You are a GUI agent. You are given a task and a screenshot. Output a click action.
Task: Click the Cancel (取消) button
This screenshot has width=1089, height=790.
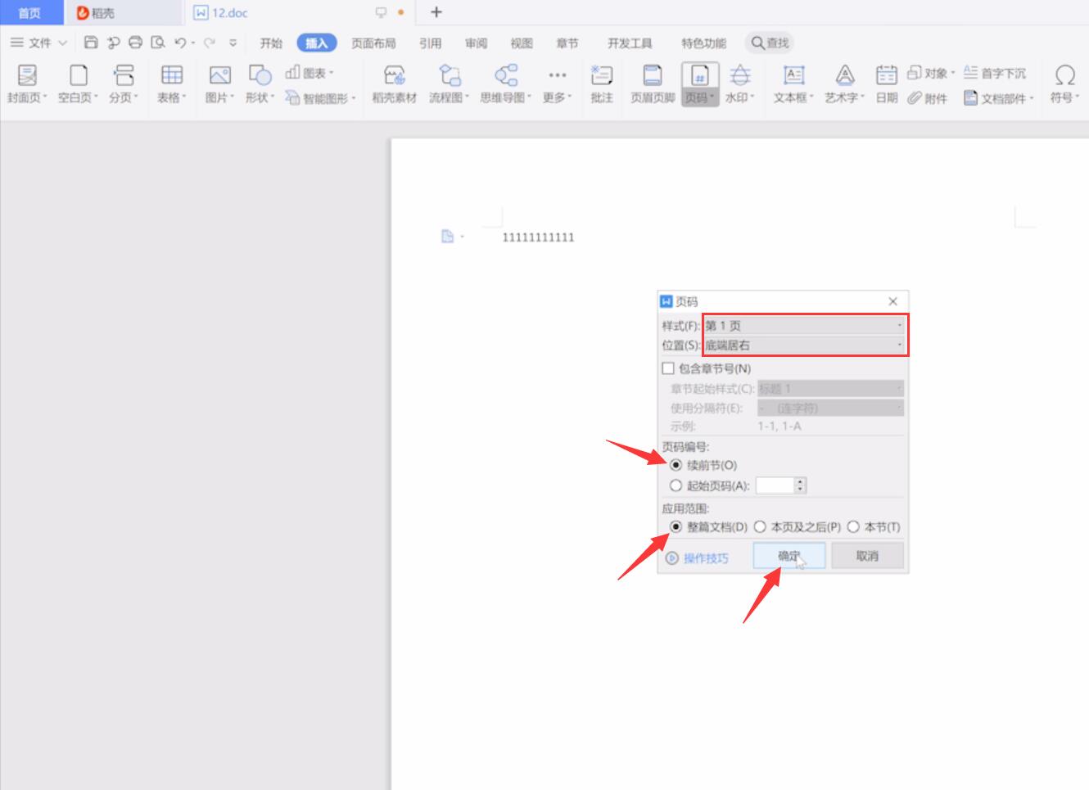point(867,556)
